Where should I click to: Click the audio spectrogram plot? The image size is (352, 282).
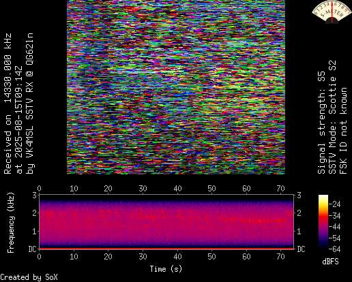[166, 221]
